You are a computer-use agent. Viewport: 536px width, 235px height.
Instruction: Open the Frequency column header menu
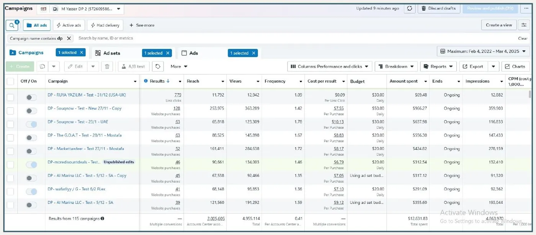[x=301, y=81]
